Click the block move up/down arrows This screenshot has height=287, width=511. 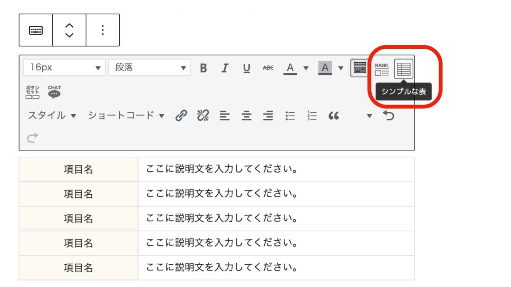[x=69, y=30]
